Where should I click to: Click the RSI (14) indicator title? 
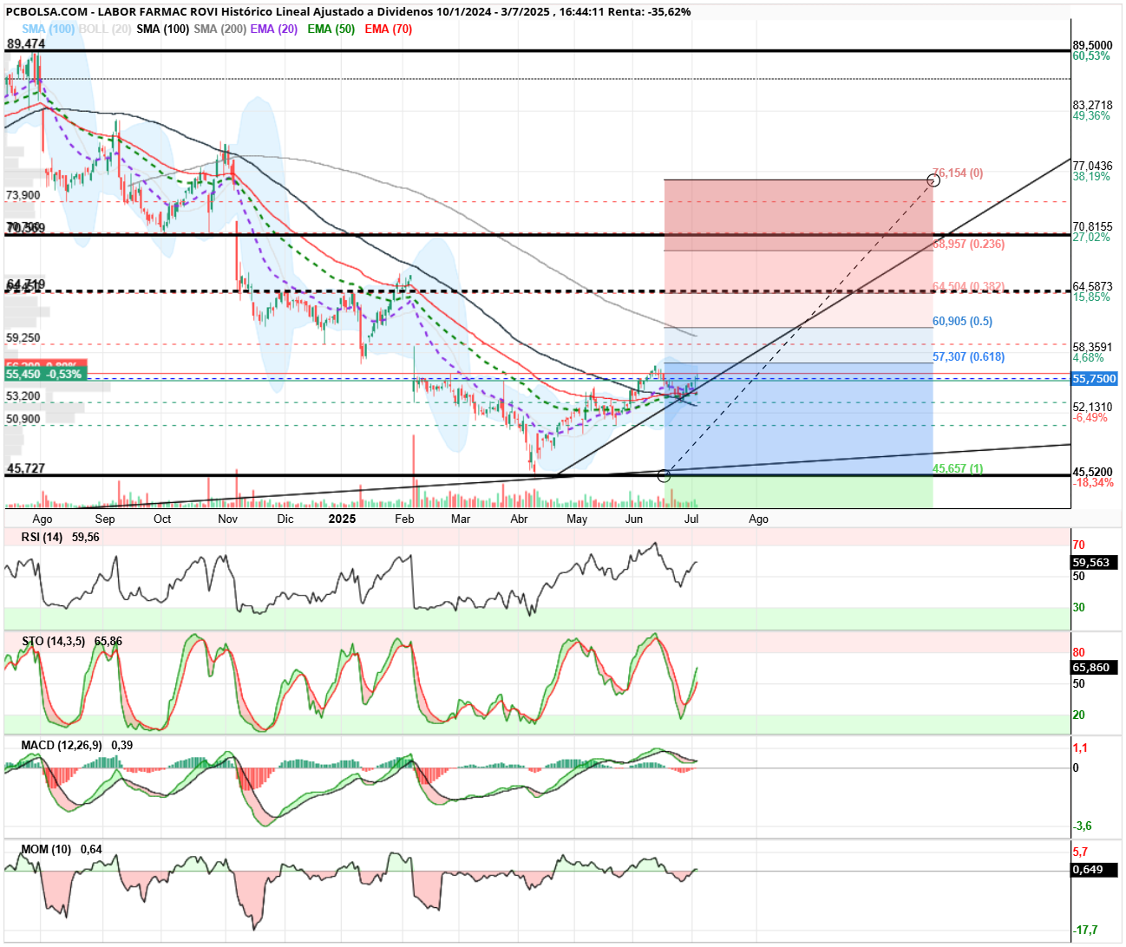pos(42,537)
